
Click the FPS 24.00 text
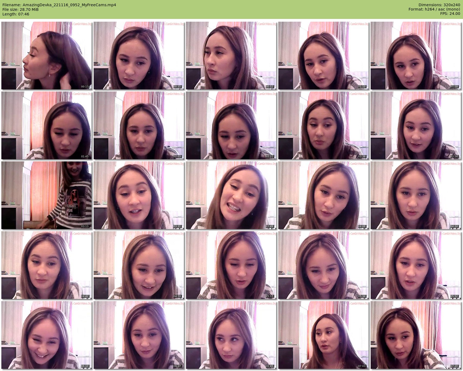(450, 14)
